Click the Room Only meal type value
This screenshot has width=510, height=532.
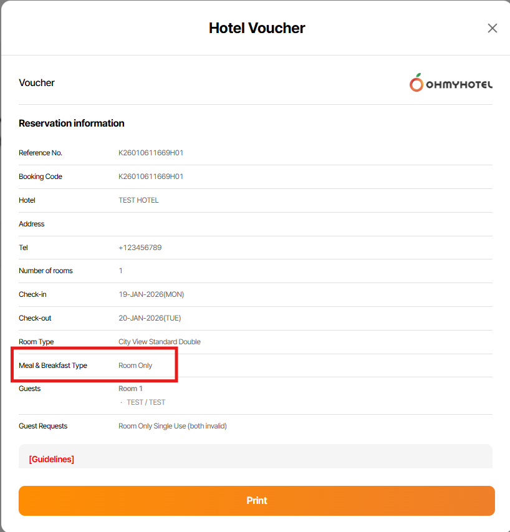135,365
